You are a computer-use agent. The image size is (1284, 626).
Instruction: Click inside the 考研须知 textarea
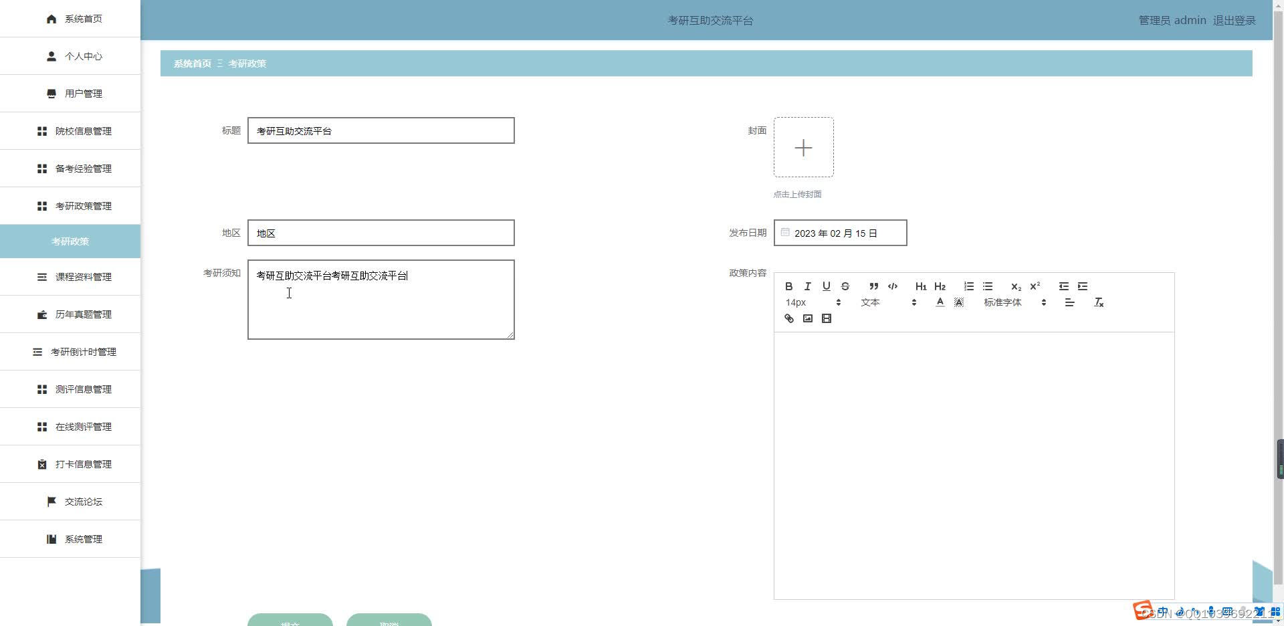(381, 300)
